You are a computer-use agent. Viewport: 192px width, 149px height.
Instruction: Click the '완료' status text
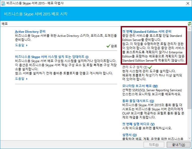(x=114, y=46)
